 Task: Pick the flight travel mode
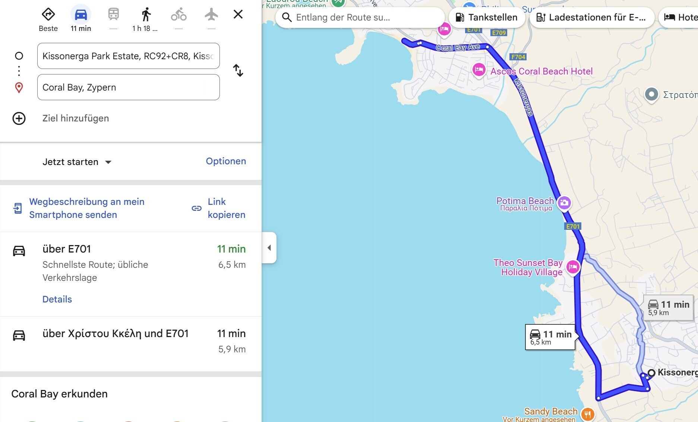click(211, 15)
